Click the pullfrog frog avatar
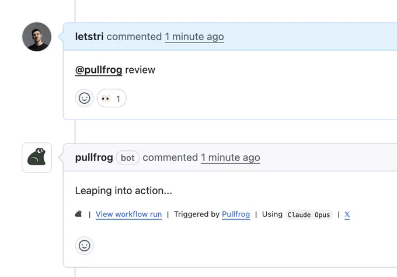The image size is (397, 277). (x=37, y=157)
